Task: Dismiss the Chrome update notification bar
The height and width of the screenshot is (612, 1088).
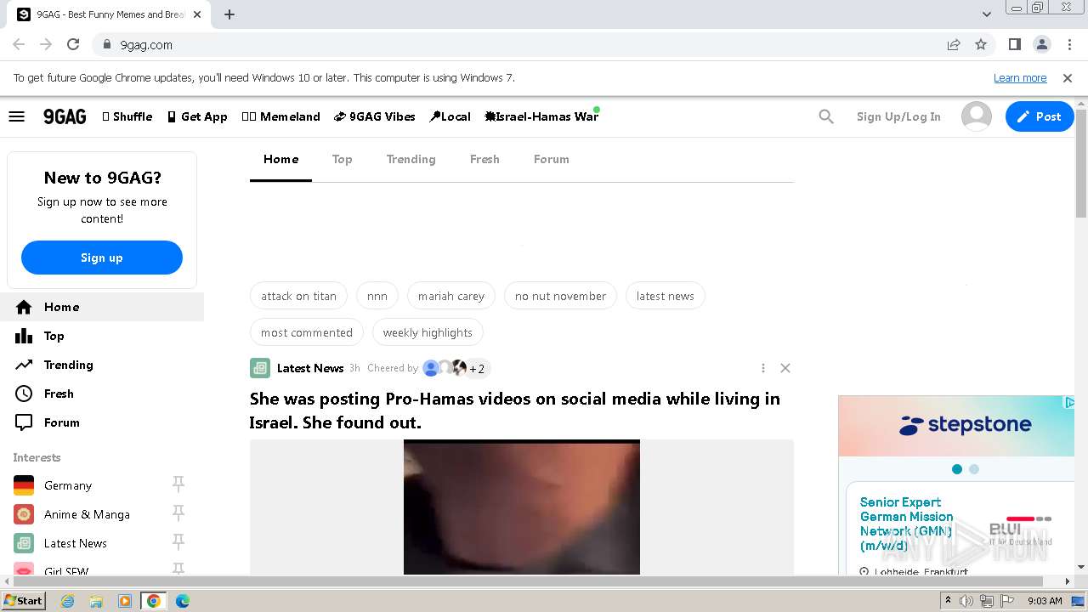Action: [1068, 77]
